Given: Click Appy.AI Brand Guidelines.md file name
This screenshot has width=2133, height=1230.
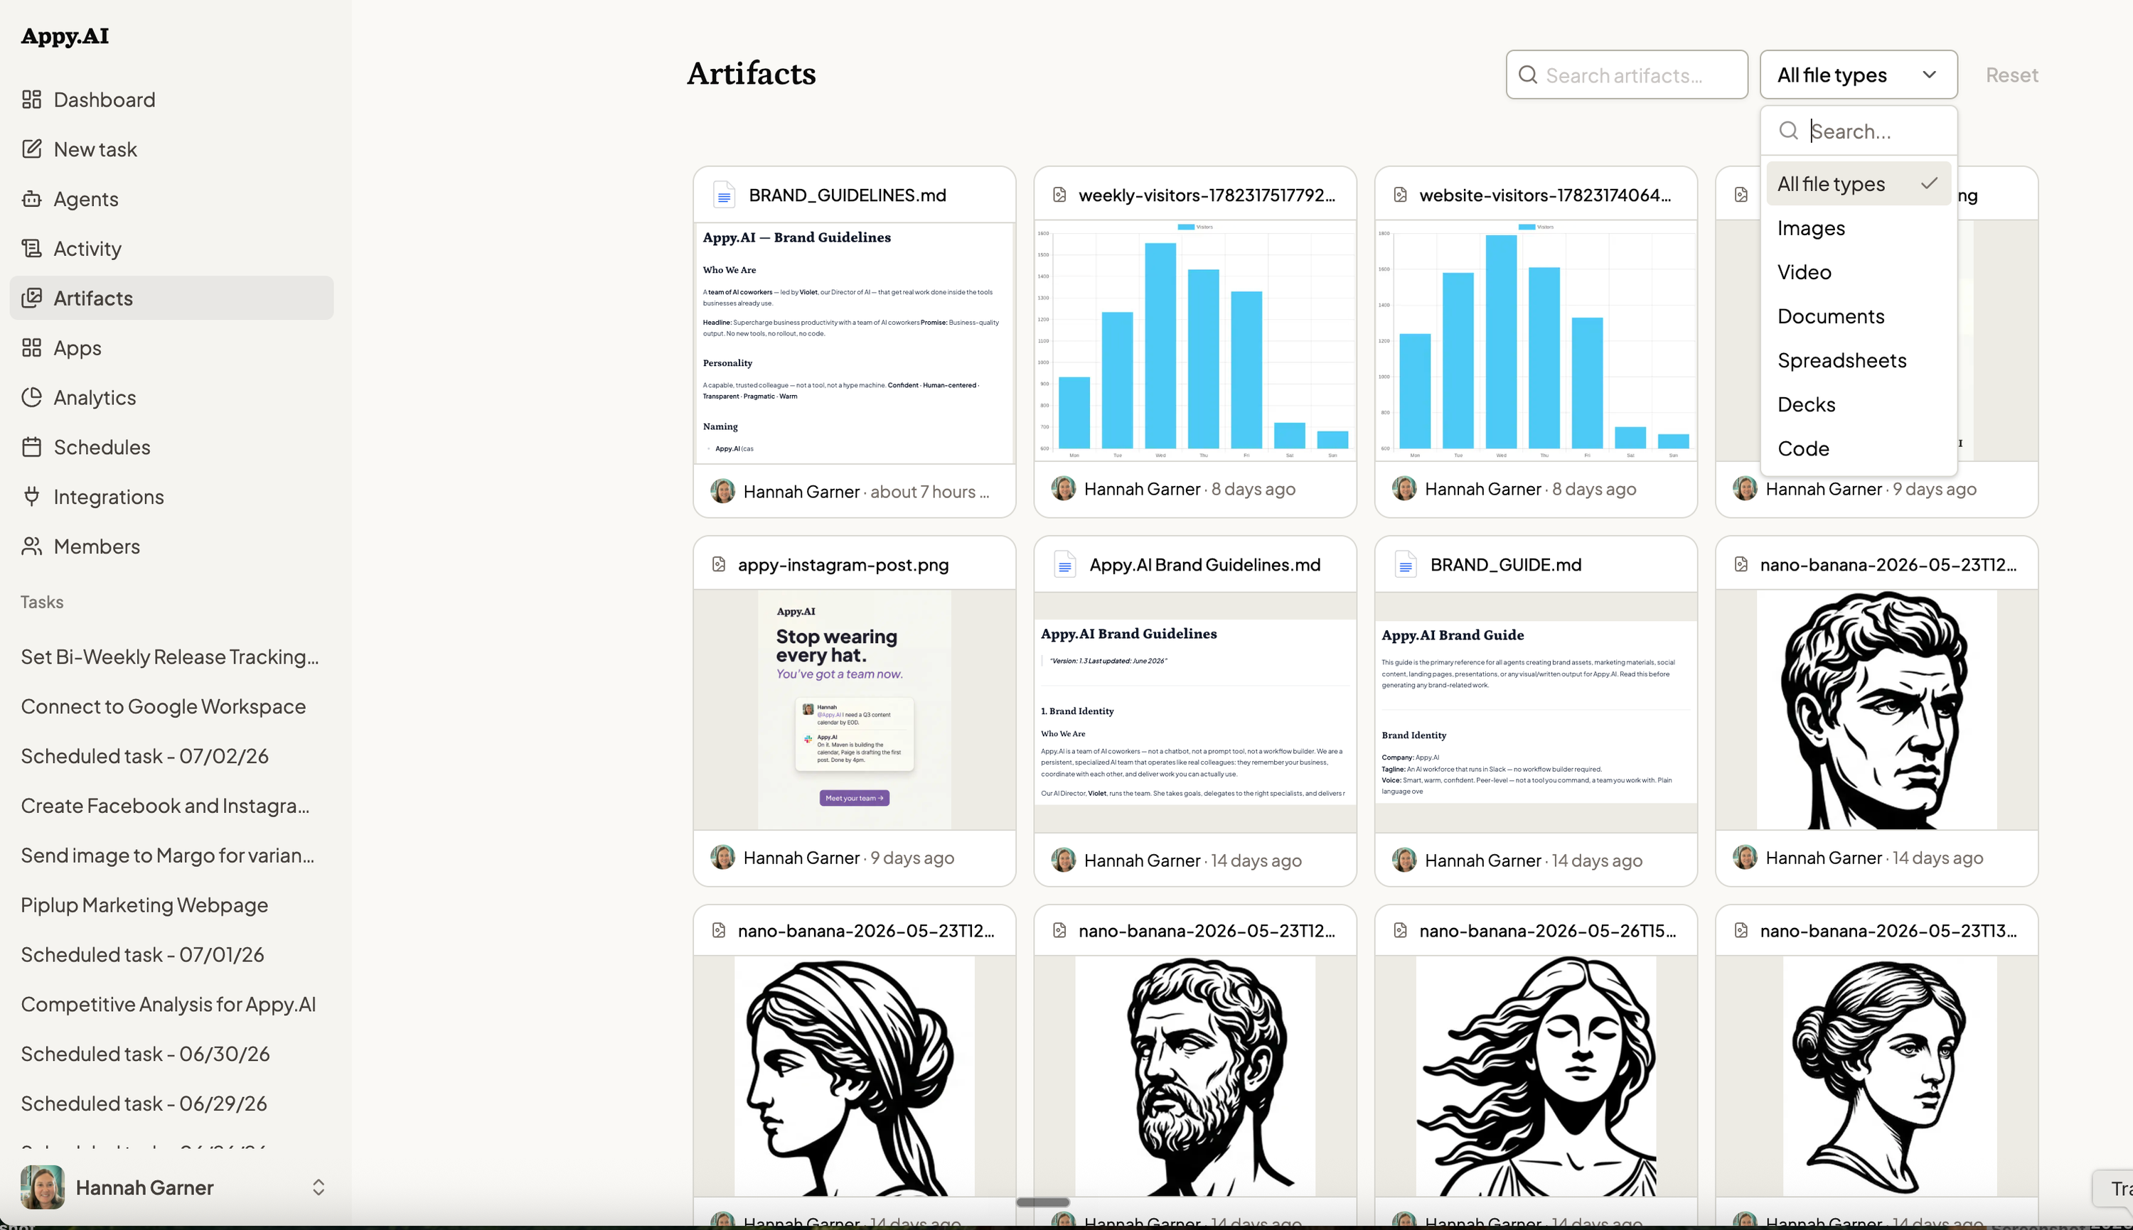Looking at the screenshot, I should coord(1204,564).
